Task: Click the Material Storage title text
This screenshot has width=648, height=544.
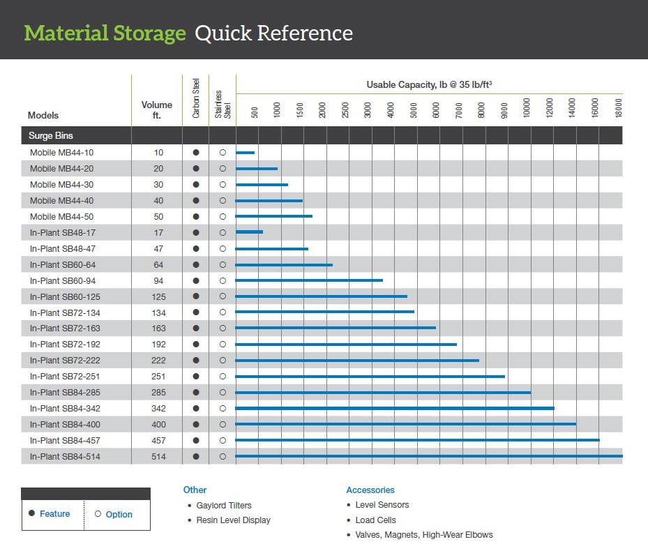Action: 105,33
